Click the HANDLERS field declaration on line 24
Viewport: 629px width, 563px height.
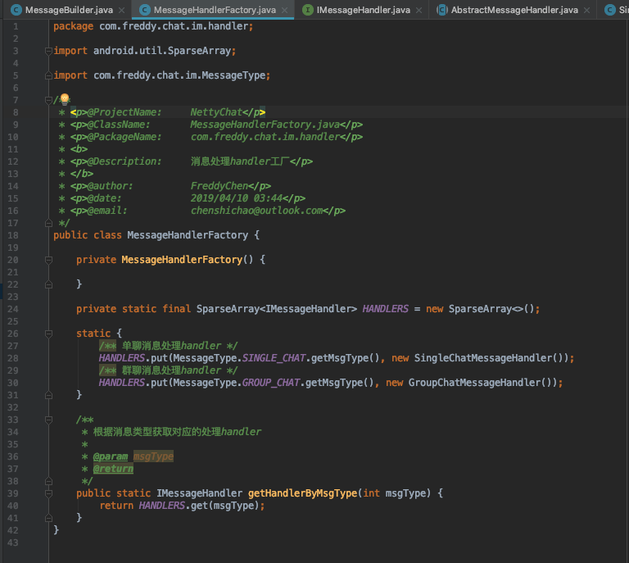385,309
